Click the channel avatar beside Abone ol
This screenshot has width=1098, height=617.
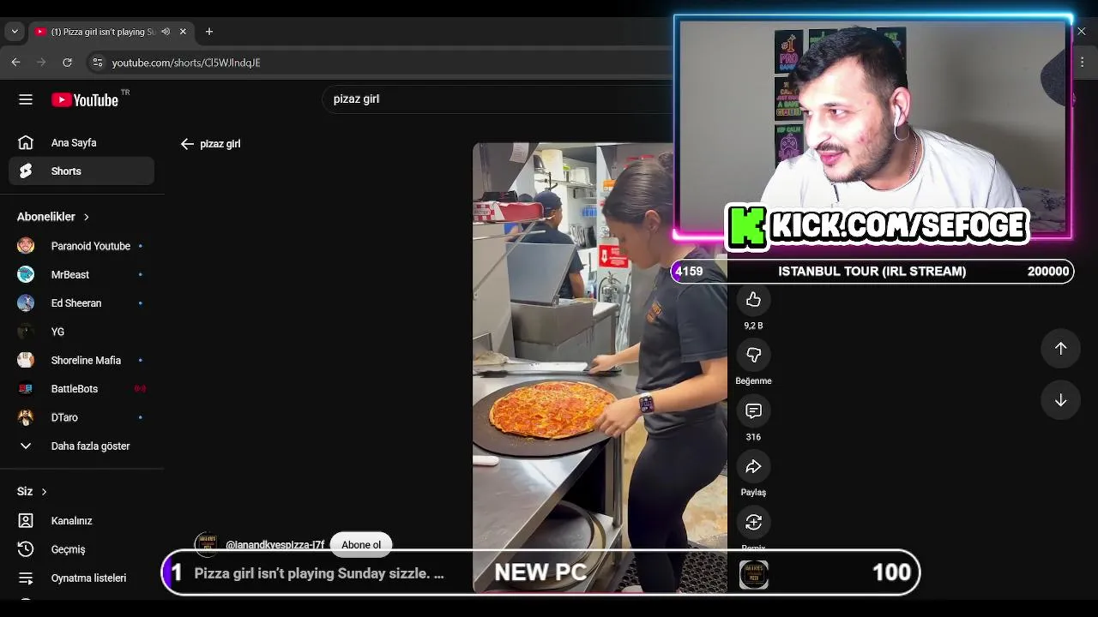click(x=206, y=543)
